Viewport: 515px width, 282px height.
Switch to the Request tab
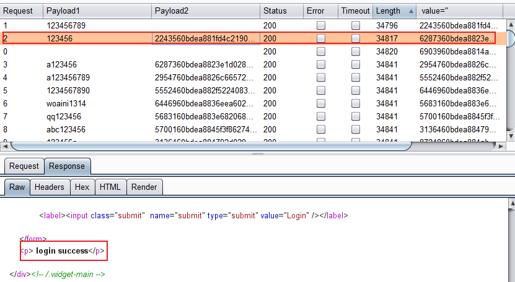(24, 166)
